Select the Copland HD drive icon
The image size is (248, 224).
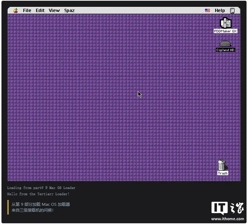(225, 44)
